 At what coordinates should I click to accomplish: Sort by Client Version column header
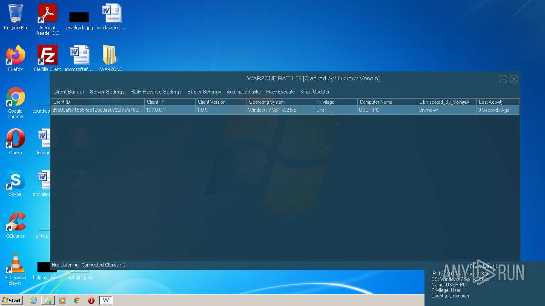221,102
